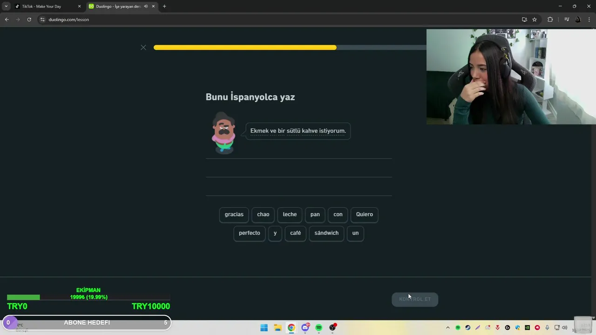Click the microphone tray icon
Image resolution: width=596 pixels, height=335 pixels.
[x=547, y=328]
